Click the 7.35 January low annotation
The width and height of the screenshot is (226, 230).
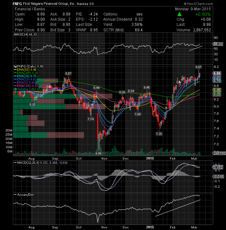pos(159,134)
